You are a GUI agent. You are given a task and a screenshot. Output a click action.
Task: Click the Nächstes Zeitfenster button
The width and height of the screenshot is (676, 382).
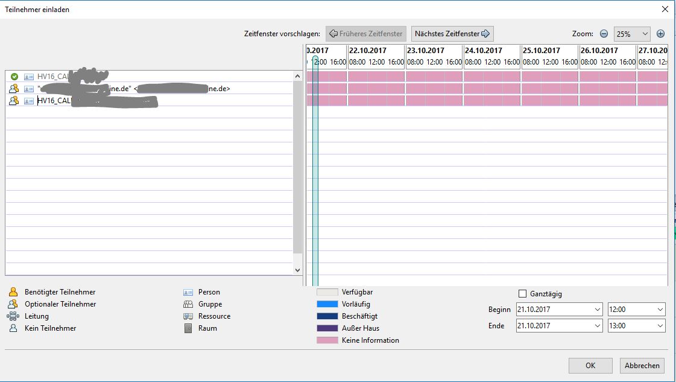click(x=452, y=33)
